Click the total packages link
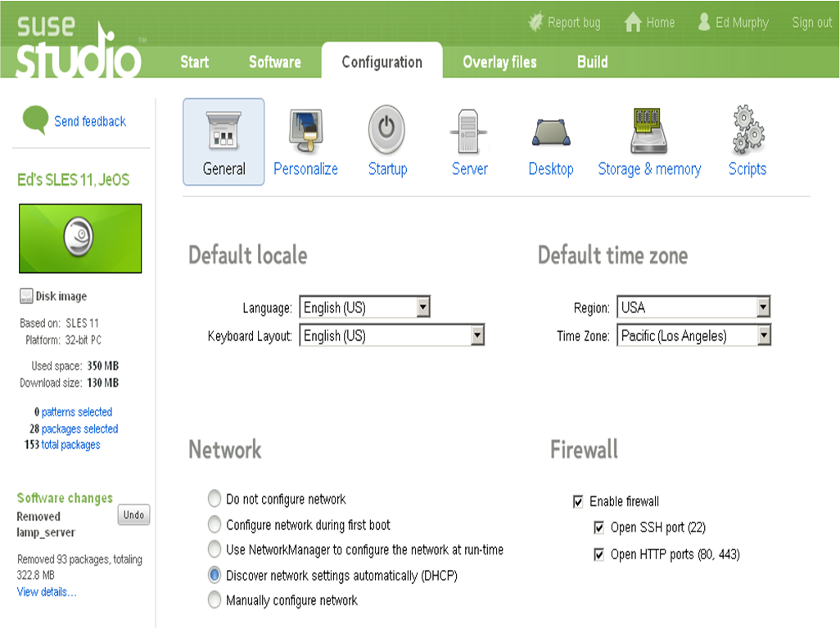 click(x=70, y=445)
